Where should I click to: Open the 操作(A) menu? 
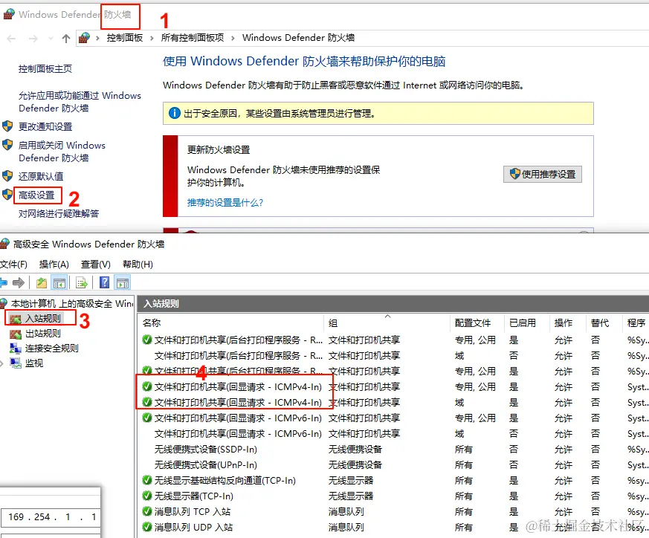[x=54, y=265]
